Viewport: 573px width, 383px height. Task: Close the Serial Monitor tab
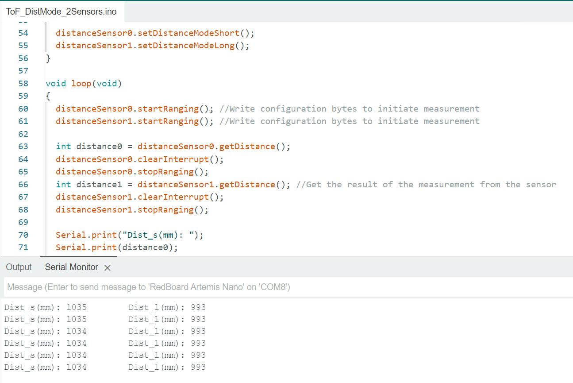107,267
